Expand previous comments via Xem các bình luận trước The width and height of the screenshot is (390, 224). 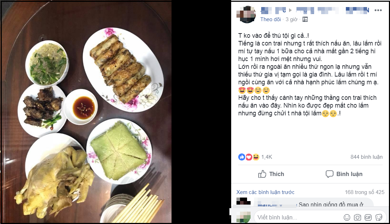tap(265, 192)
